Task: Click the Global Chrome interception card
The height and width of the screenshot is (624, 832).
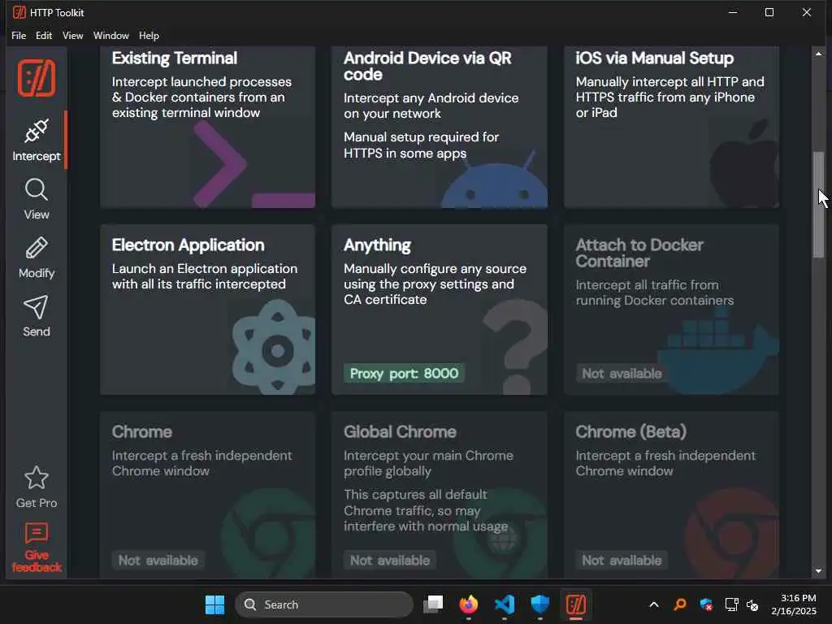Action: click(x=440, y=495)
